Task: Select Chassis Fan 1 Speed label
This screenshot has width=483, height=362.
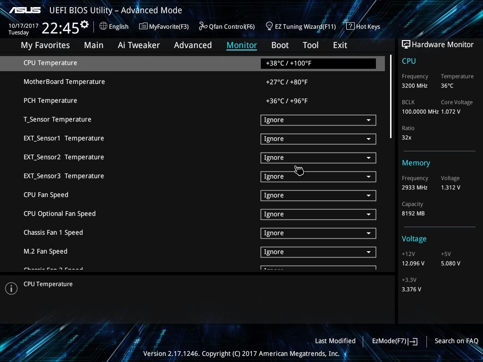Action: click(53, 232)
